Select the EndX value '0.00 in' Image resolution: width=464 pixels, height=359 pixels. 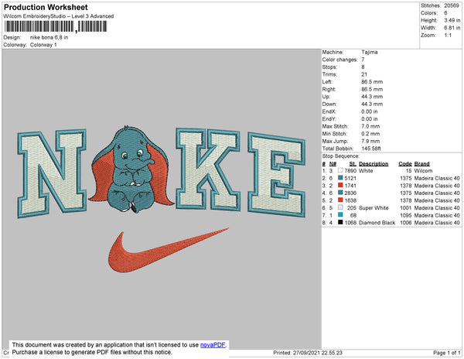tap(370, 111)
